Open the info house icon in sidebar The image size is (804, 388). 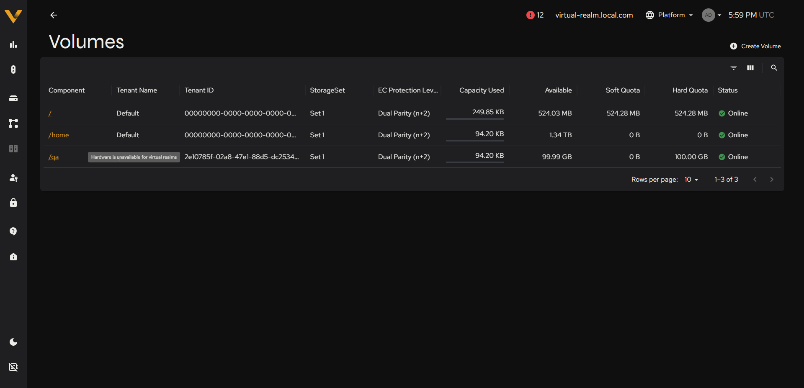coord(13,257)
